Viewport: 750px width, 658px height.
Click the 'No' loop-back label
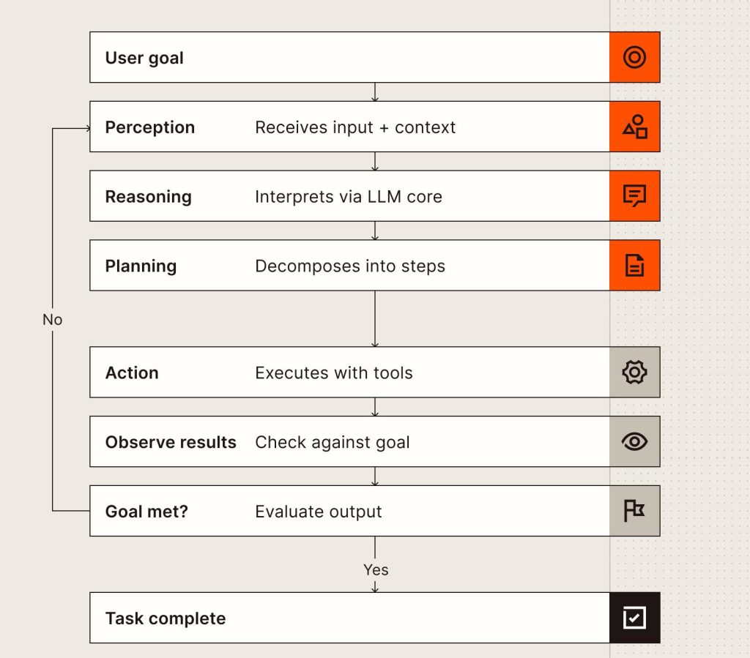[x=52, y=320]
